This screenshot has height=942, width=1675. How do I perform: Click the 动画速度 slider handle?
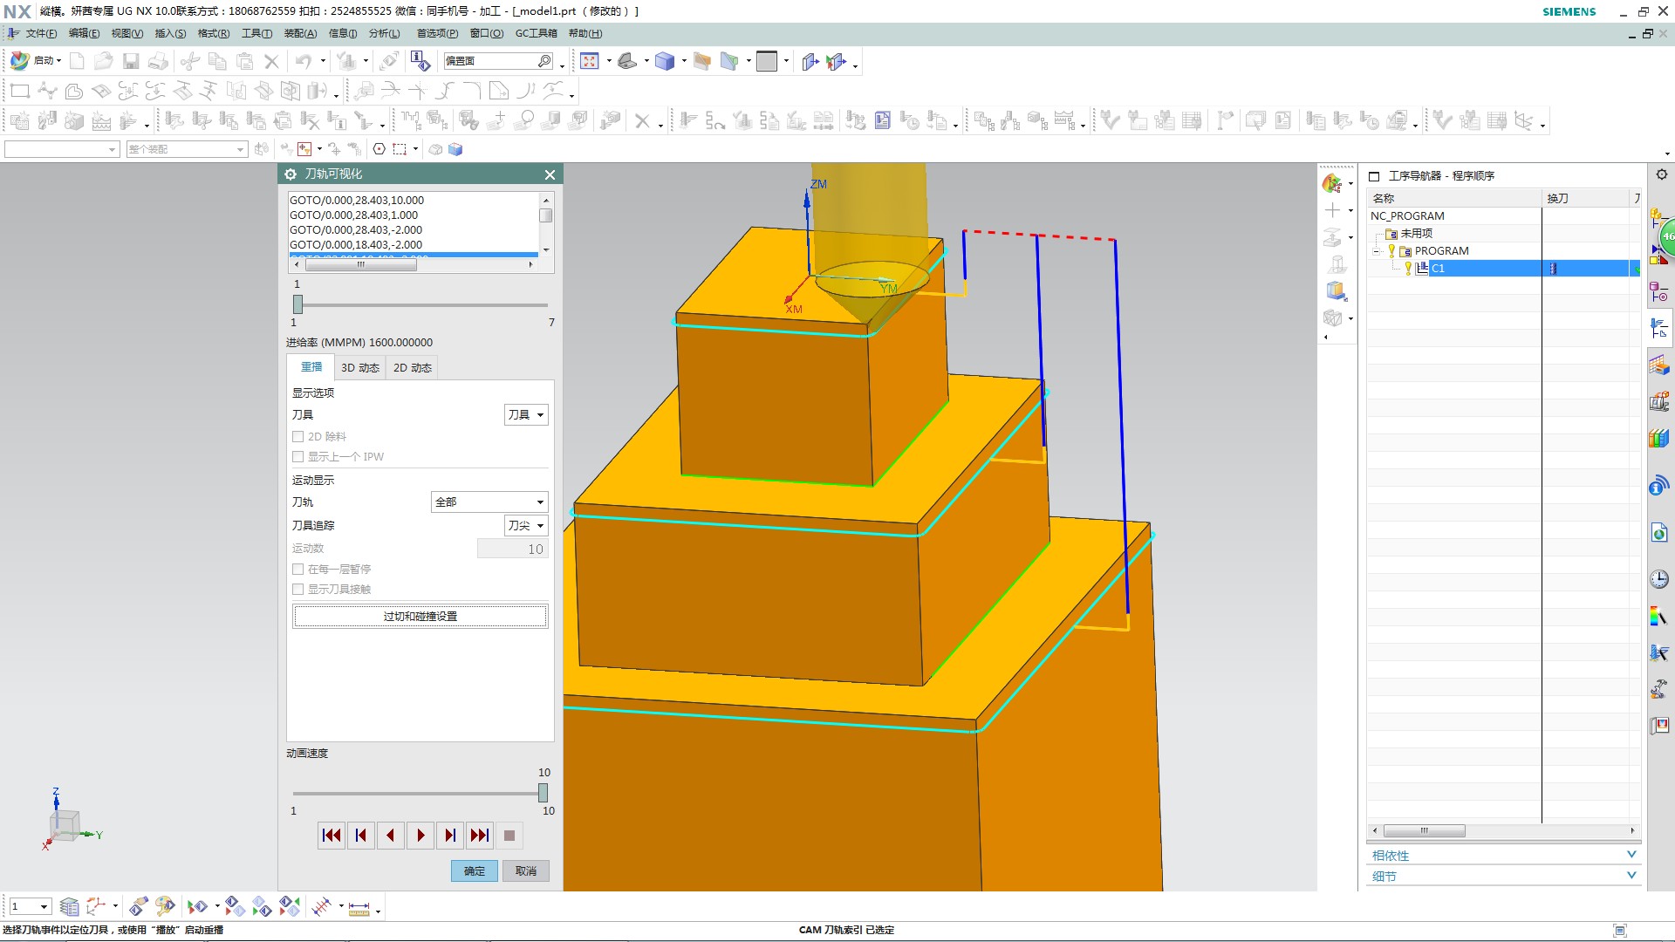tap(543, 793)
